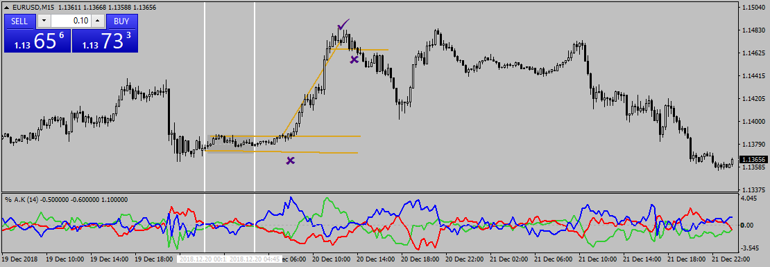Decrease lot volume with down arrow
The image size is (770, 267).
(x=44, y=21)
